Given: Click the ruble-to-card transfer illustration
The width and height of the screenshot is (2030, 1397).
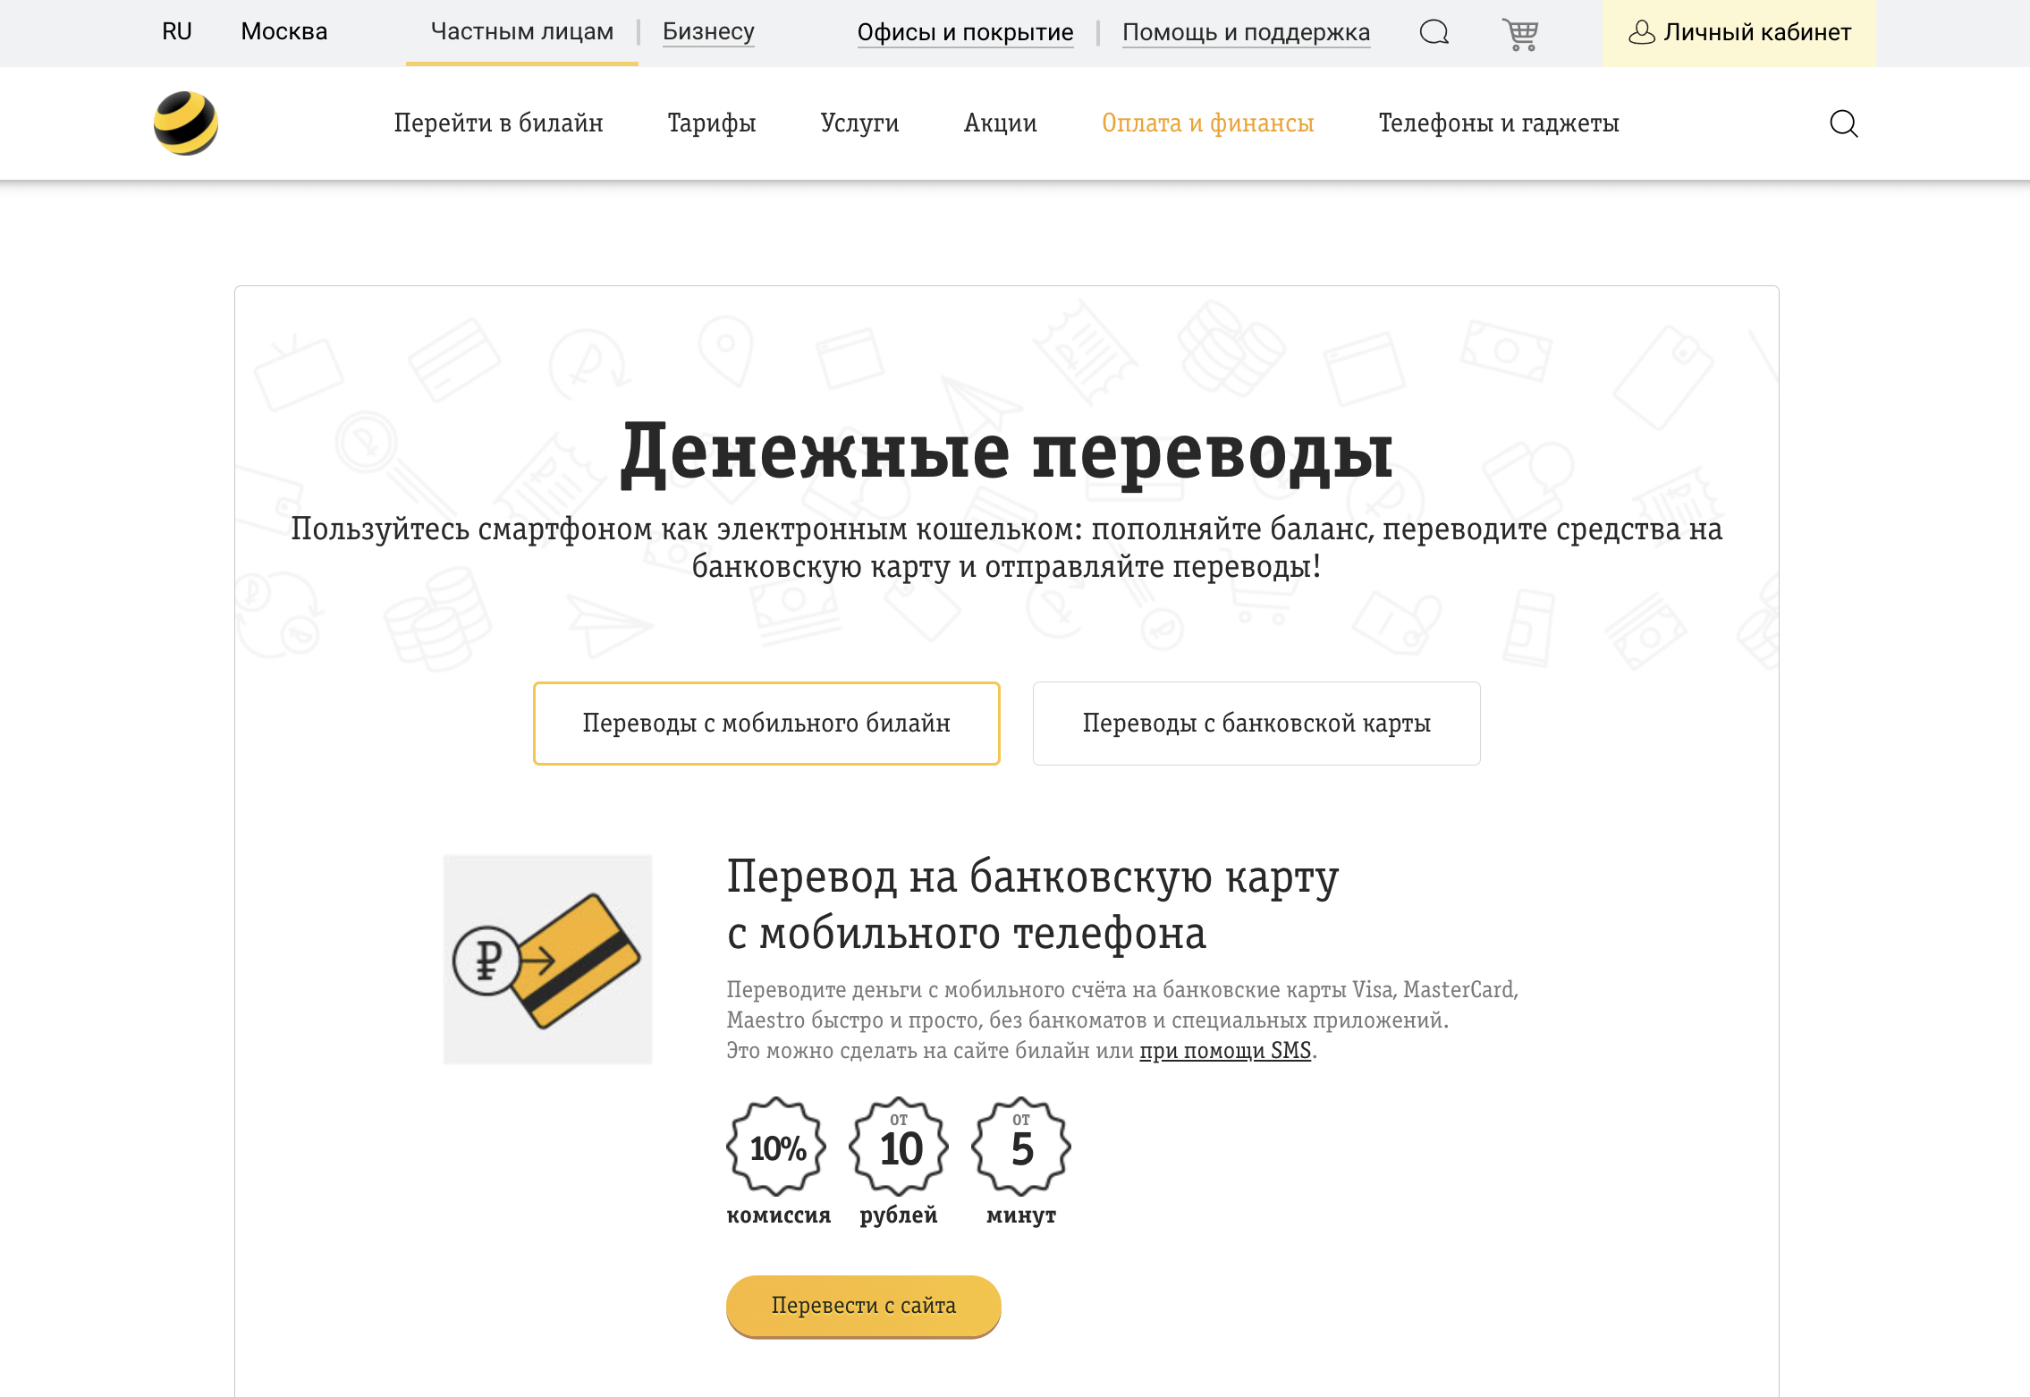Looking at the screenshot, I should tap(548, 960).
